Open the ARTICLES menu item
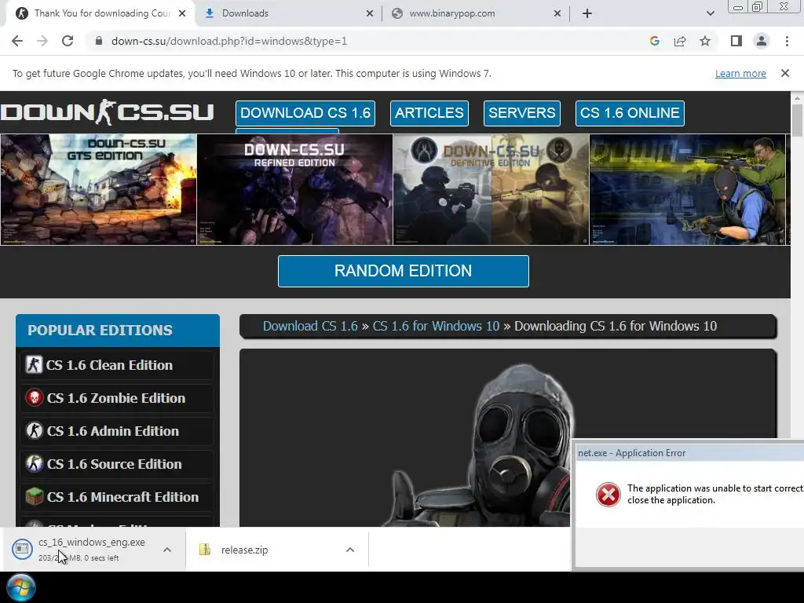 [429, 113]
